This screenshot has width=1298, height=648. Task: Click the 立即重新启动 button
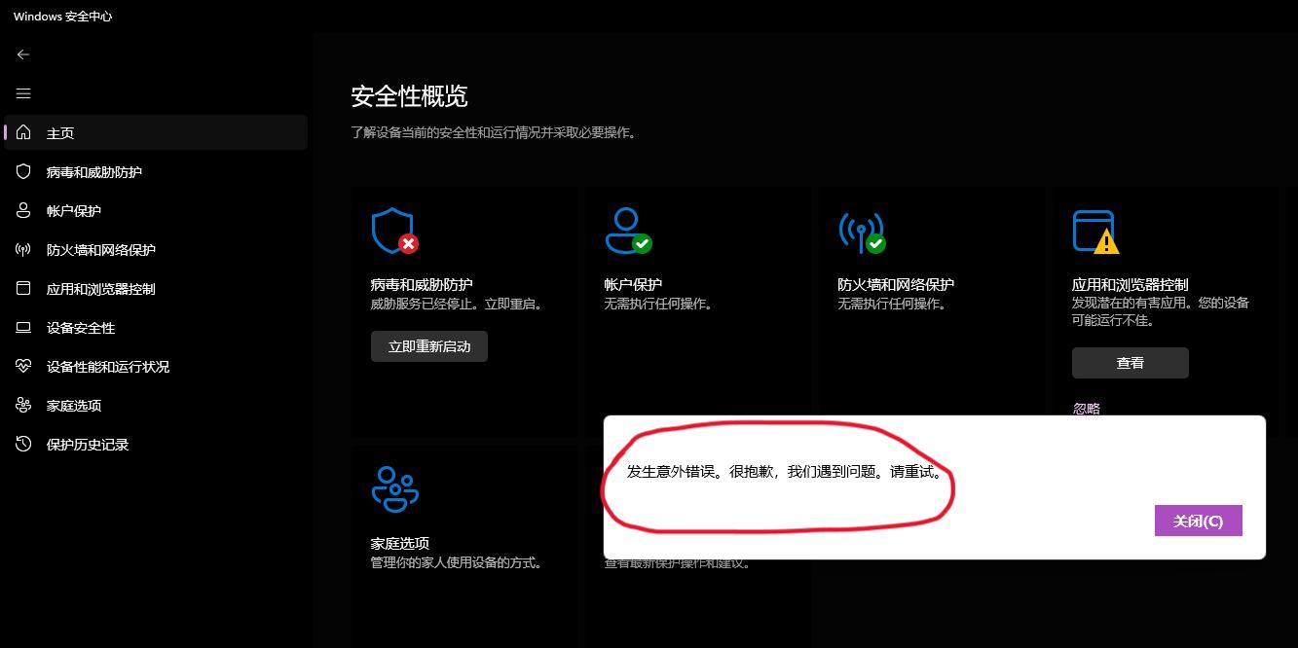pyautogui.click(x=429, y=346)
